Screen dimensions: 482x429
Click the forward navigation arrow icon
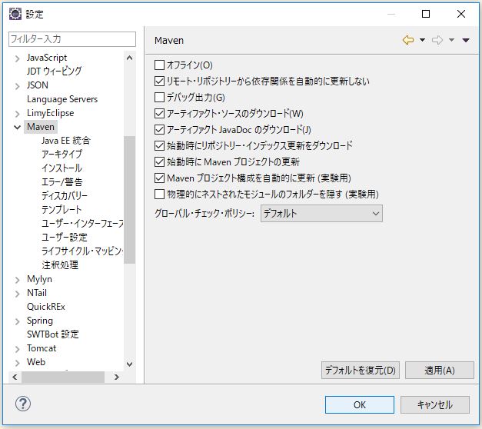(437, 40)
